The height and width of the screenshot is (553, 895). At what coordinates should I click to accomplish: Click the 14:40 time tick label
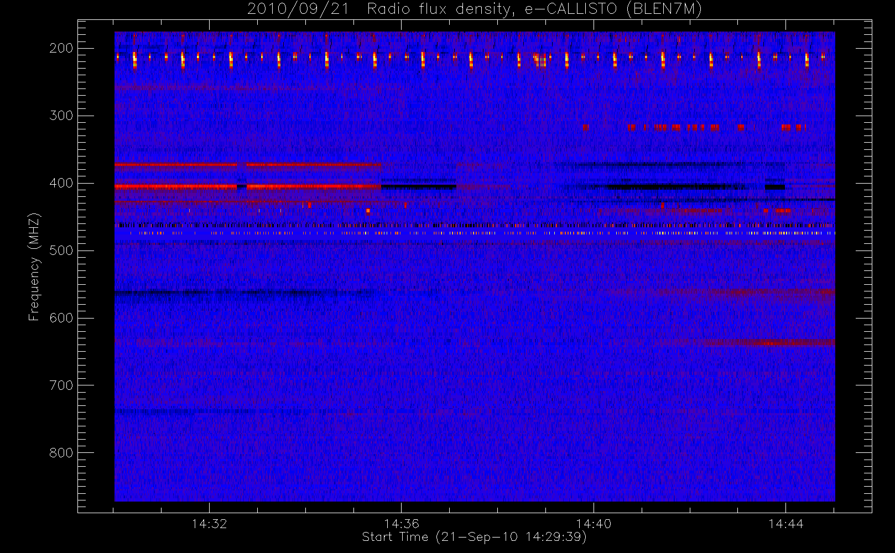tap(594, 523)
